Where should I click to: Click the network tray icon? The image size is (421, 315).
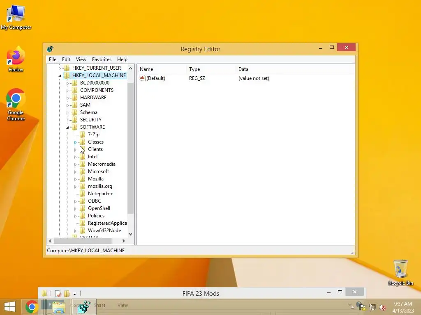pyautogui.click(x=372, y=307)
